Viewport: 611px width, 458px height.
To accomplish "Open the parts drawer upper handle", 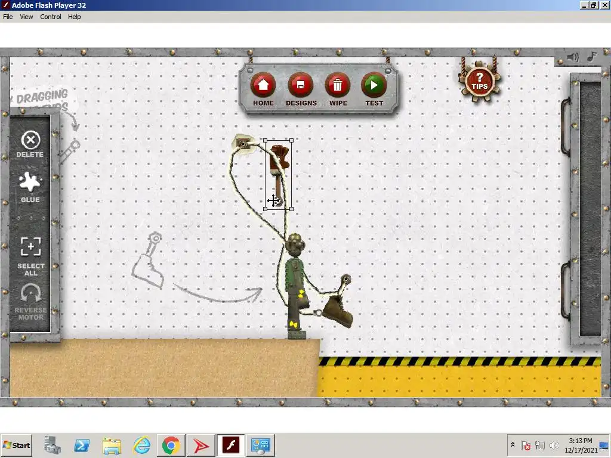I will pos(564,126).
